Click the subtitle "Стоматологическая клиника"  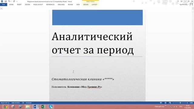[76, 79]
